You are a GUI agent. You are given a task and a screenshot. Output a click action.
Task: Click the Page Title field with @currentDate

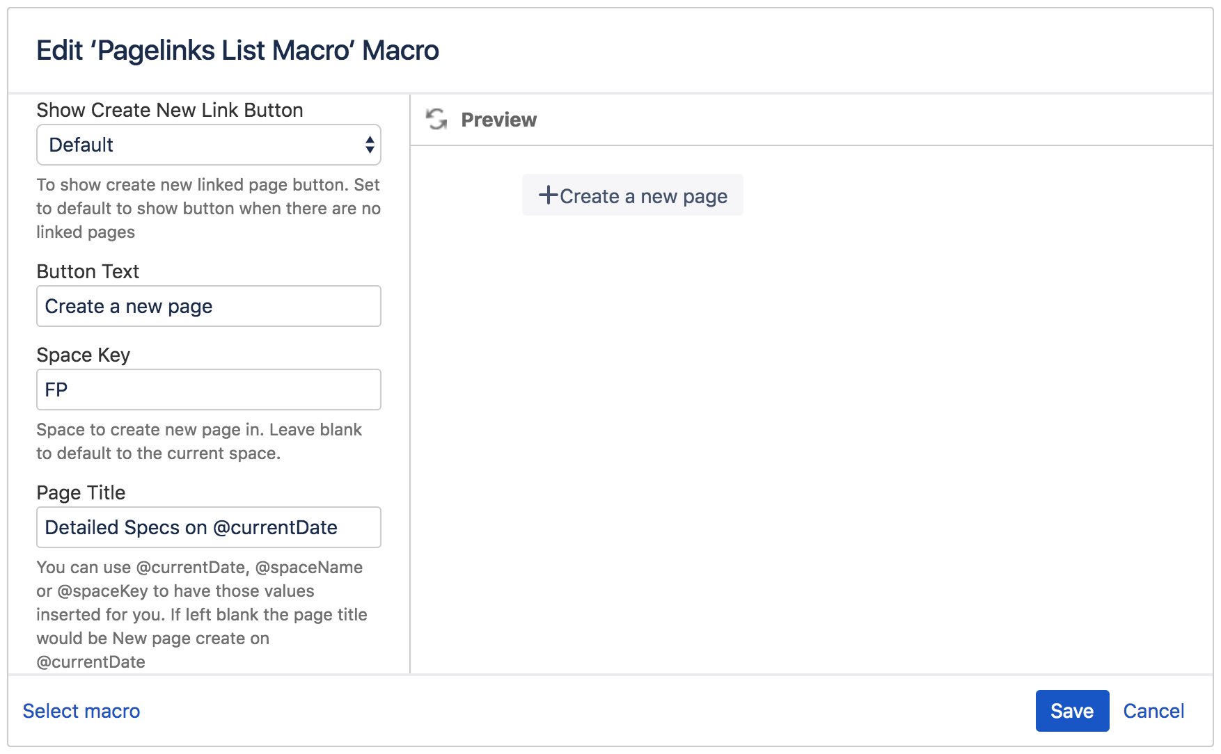pos(207,527)
